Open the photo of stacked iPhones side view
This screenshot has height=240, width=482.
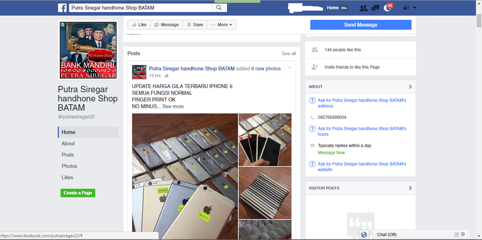265,193
